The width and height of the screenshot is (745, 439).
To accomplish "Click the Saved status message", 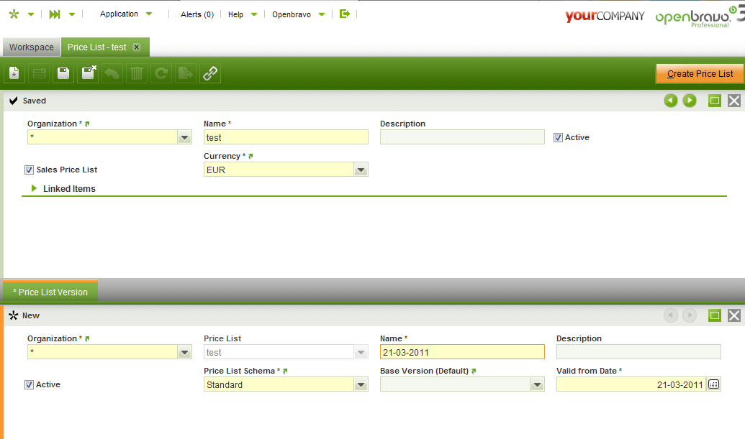I will (35, 101).
